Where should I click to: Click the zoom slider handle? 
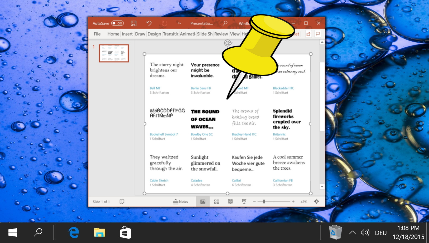point(264,202)
